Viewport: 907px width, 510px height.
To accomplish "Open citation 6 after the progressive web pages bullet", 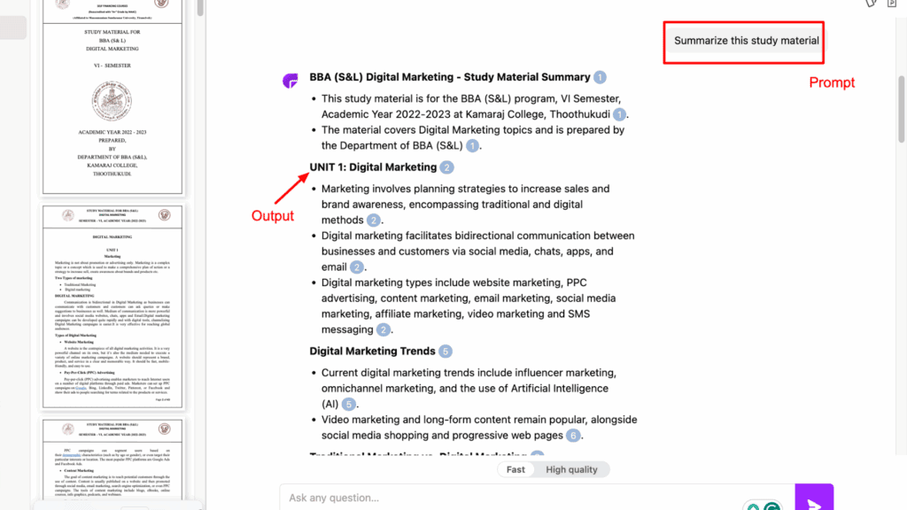I will (572, 435).
